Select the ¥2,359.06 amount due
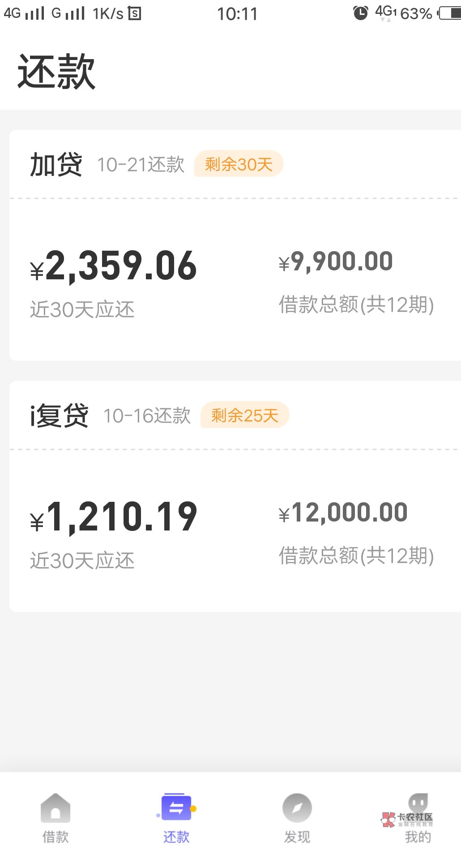461x851 pixels. point(114,266)
